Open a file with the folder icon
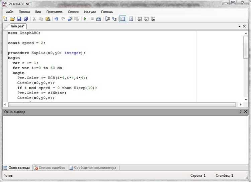This screenshot has height=182, width=251. tap(12, 19)
